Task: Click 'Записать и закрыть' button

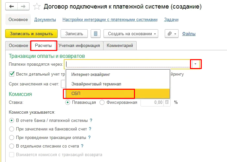Action: point(31,34)
